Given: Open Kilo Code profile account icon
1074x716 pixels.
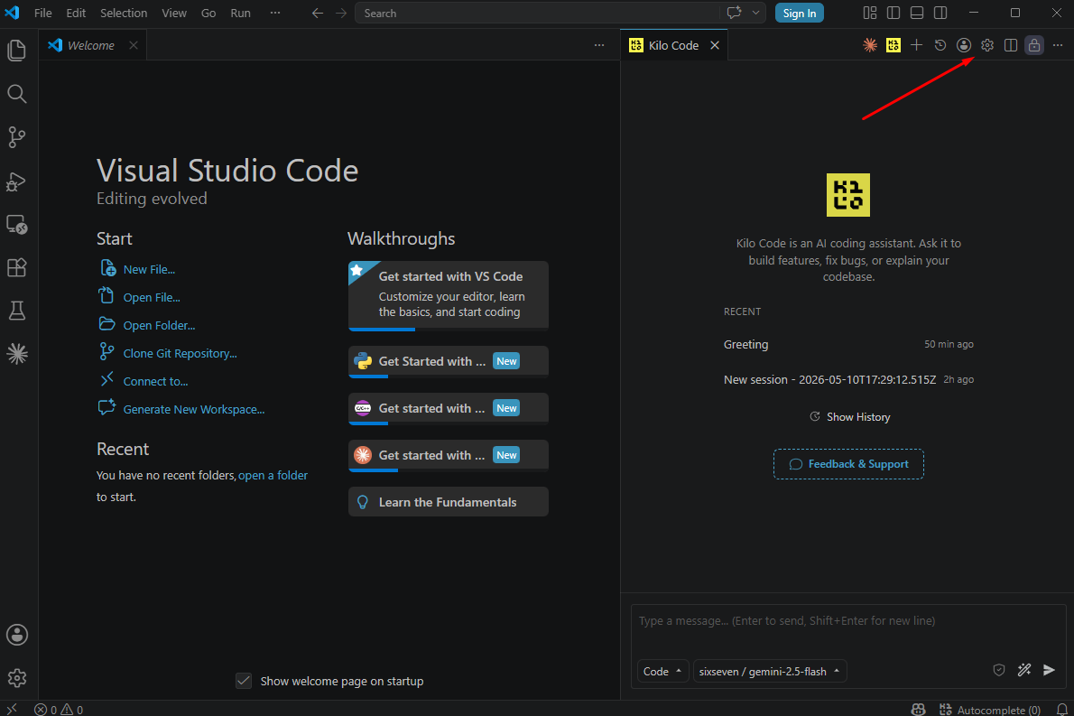Looking at the screenshot, I should pos(964,45).
